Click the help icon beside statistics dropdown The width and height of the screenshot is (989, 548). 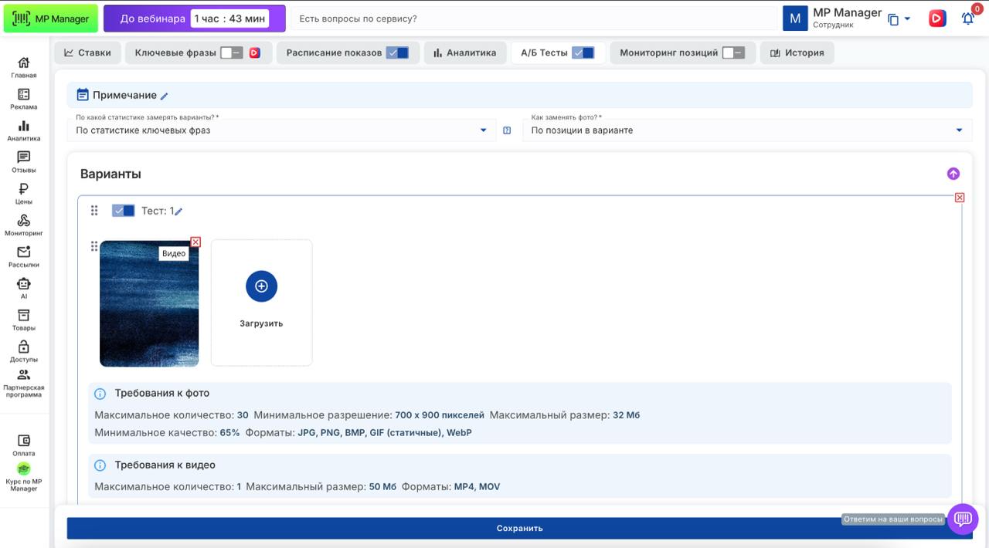[507, 130]
